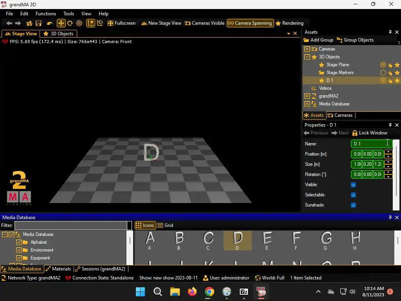Screen dimensions: 401x301
Task: Open the File menu
Action: (9, 14)
